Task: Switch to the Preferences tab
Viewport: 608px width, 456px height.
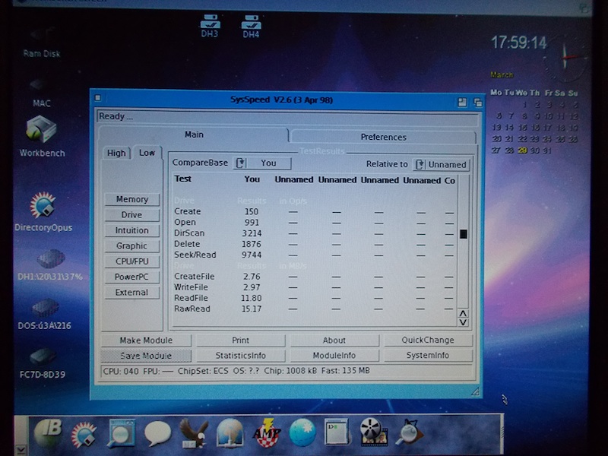Action: click(x=383, y=137)
